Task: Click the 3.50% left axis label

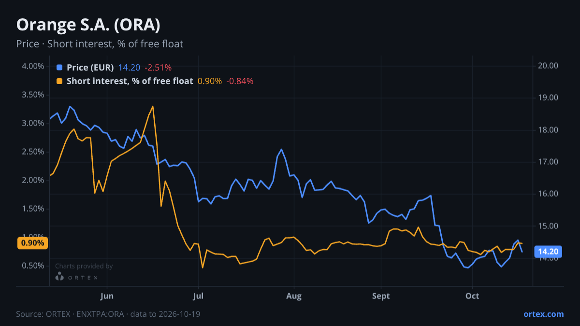Action: click(x=33, y=95)
